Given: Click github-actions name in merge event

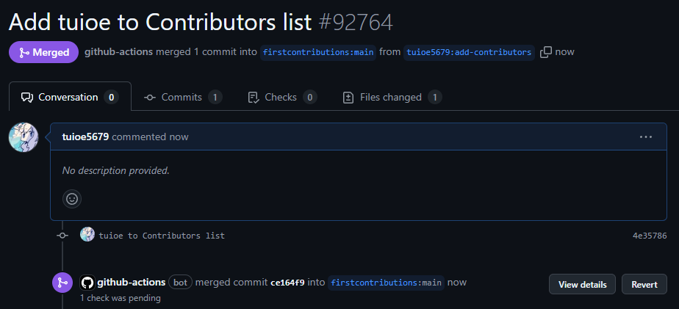Looking at the screenshot, I should coord(132,282).
